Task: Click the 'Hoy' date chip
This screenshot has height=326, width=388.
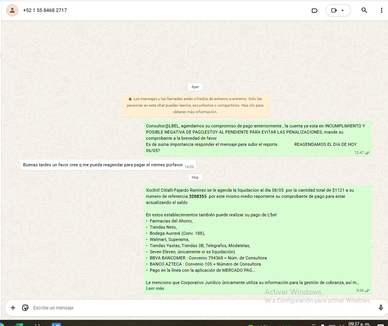Action: pos(195,177)
